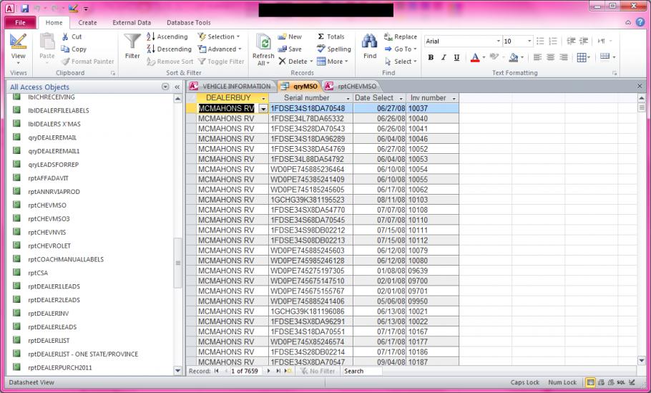651x393 pixels.
Task: Click the background fill color bucket
Action: (x=514, y=57)
